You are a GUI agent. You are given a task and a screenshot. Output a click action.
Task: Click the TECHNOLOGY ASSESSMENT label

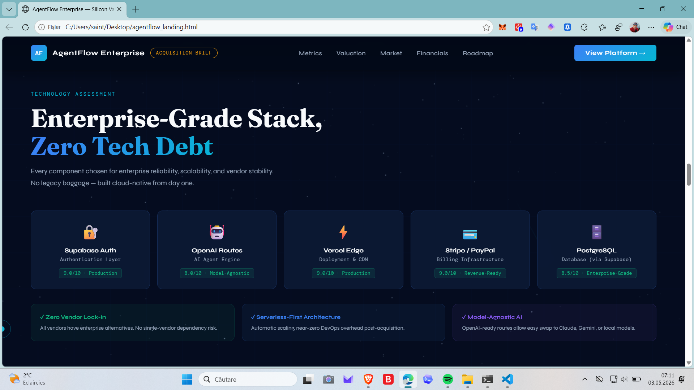[73, 94]
